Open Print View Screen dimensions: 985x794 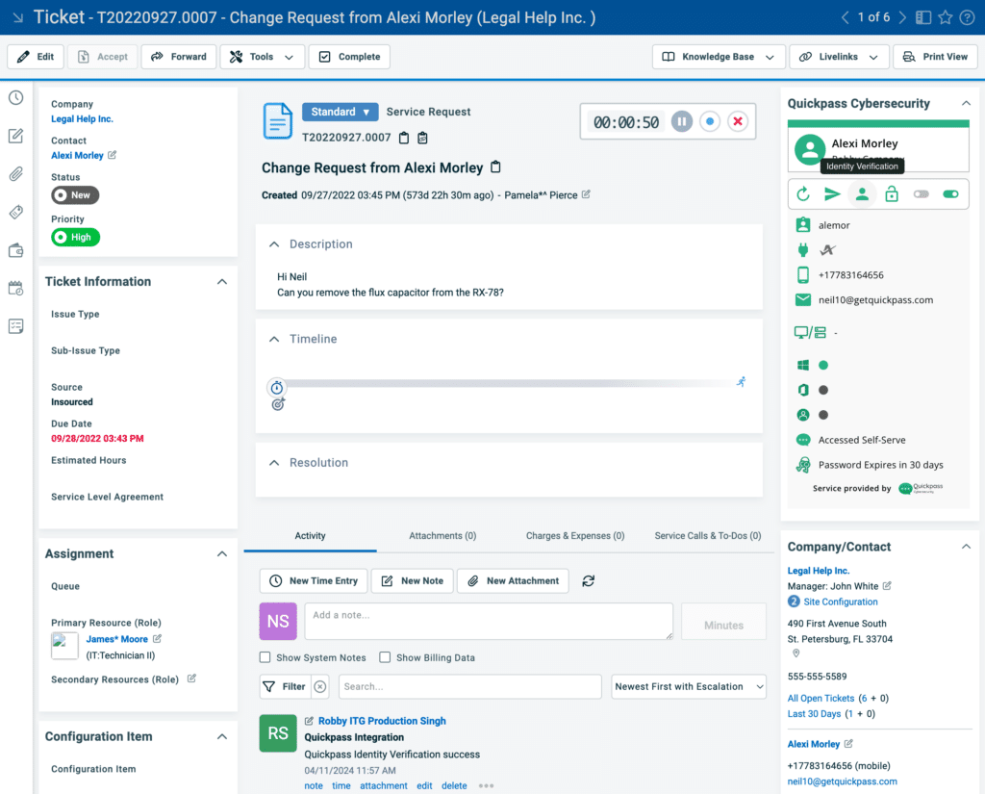[x=935, y=57]
